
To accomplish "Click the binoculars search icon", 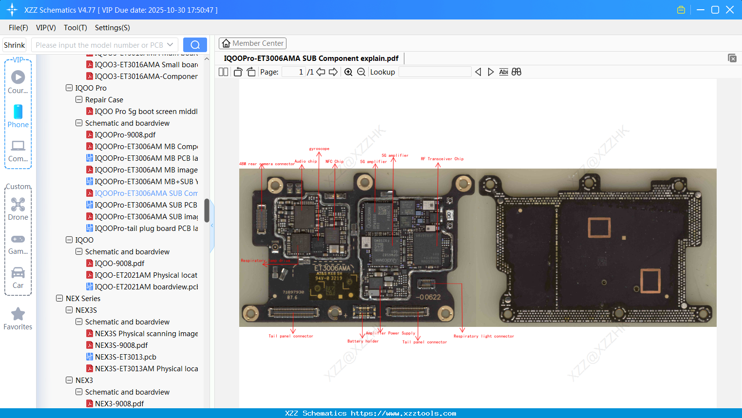I will coord(516,72).
